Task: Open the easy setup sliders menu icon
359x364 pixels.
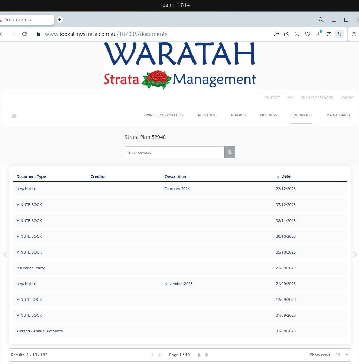Action: click(329, 34)
